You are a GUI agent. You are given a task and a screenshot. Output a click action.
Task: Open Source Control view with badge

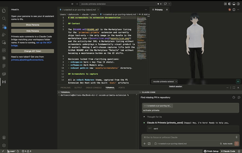pos(4,27)
